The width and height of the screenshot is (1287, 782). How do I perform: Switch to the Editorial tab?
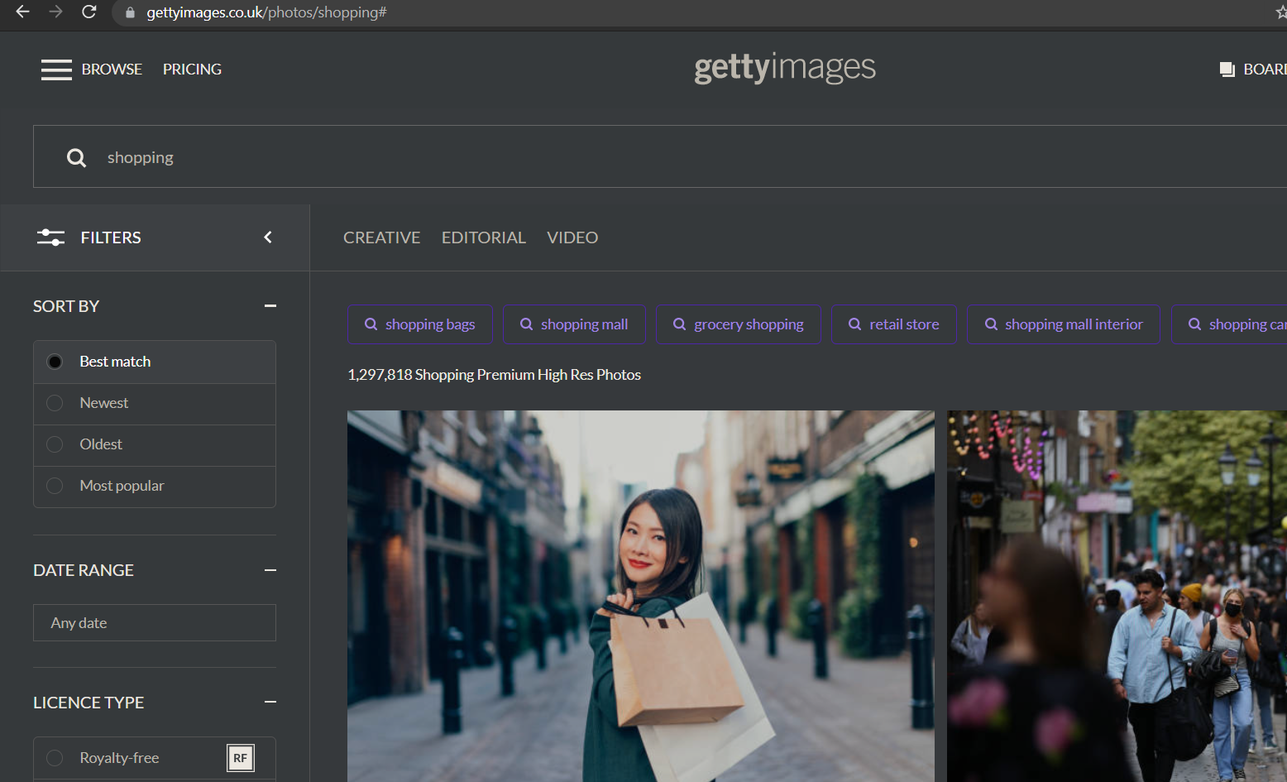click(483, 237)
